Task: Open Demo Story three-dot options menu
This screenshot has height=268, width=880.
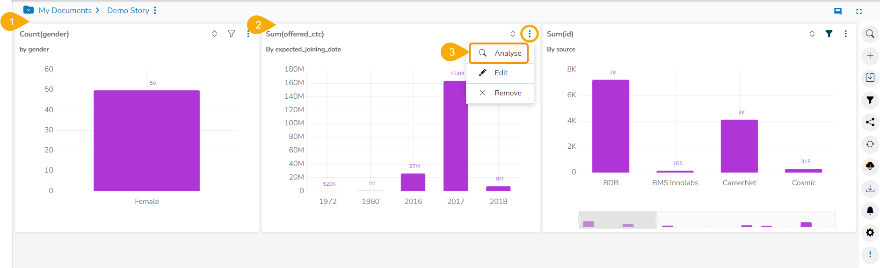Action: (155, 10)
